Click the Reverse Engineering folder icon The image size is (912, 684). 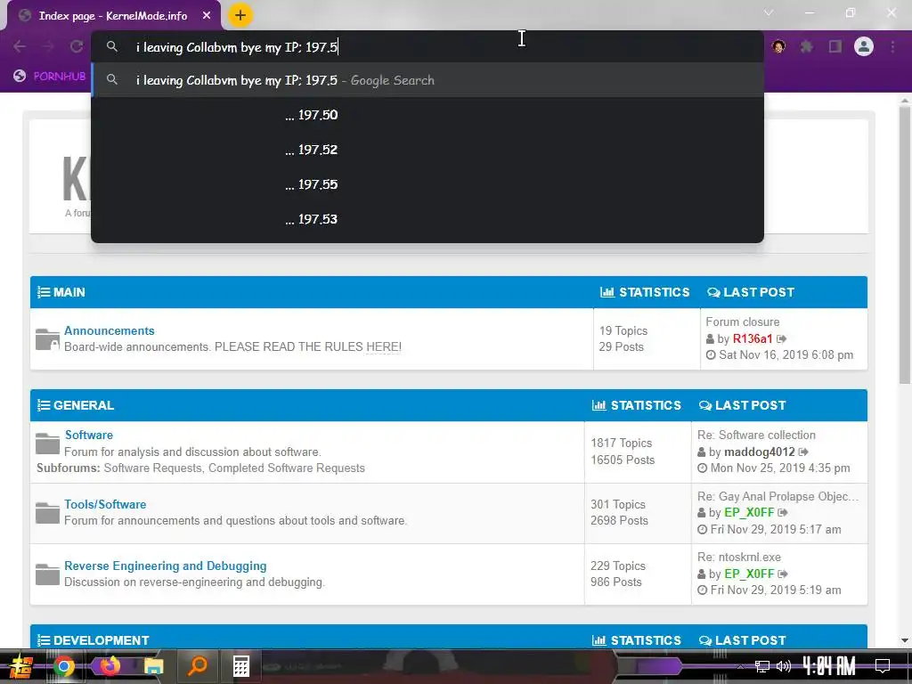point(47,574)
